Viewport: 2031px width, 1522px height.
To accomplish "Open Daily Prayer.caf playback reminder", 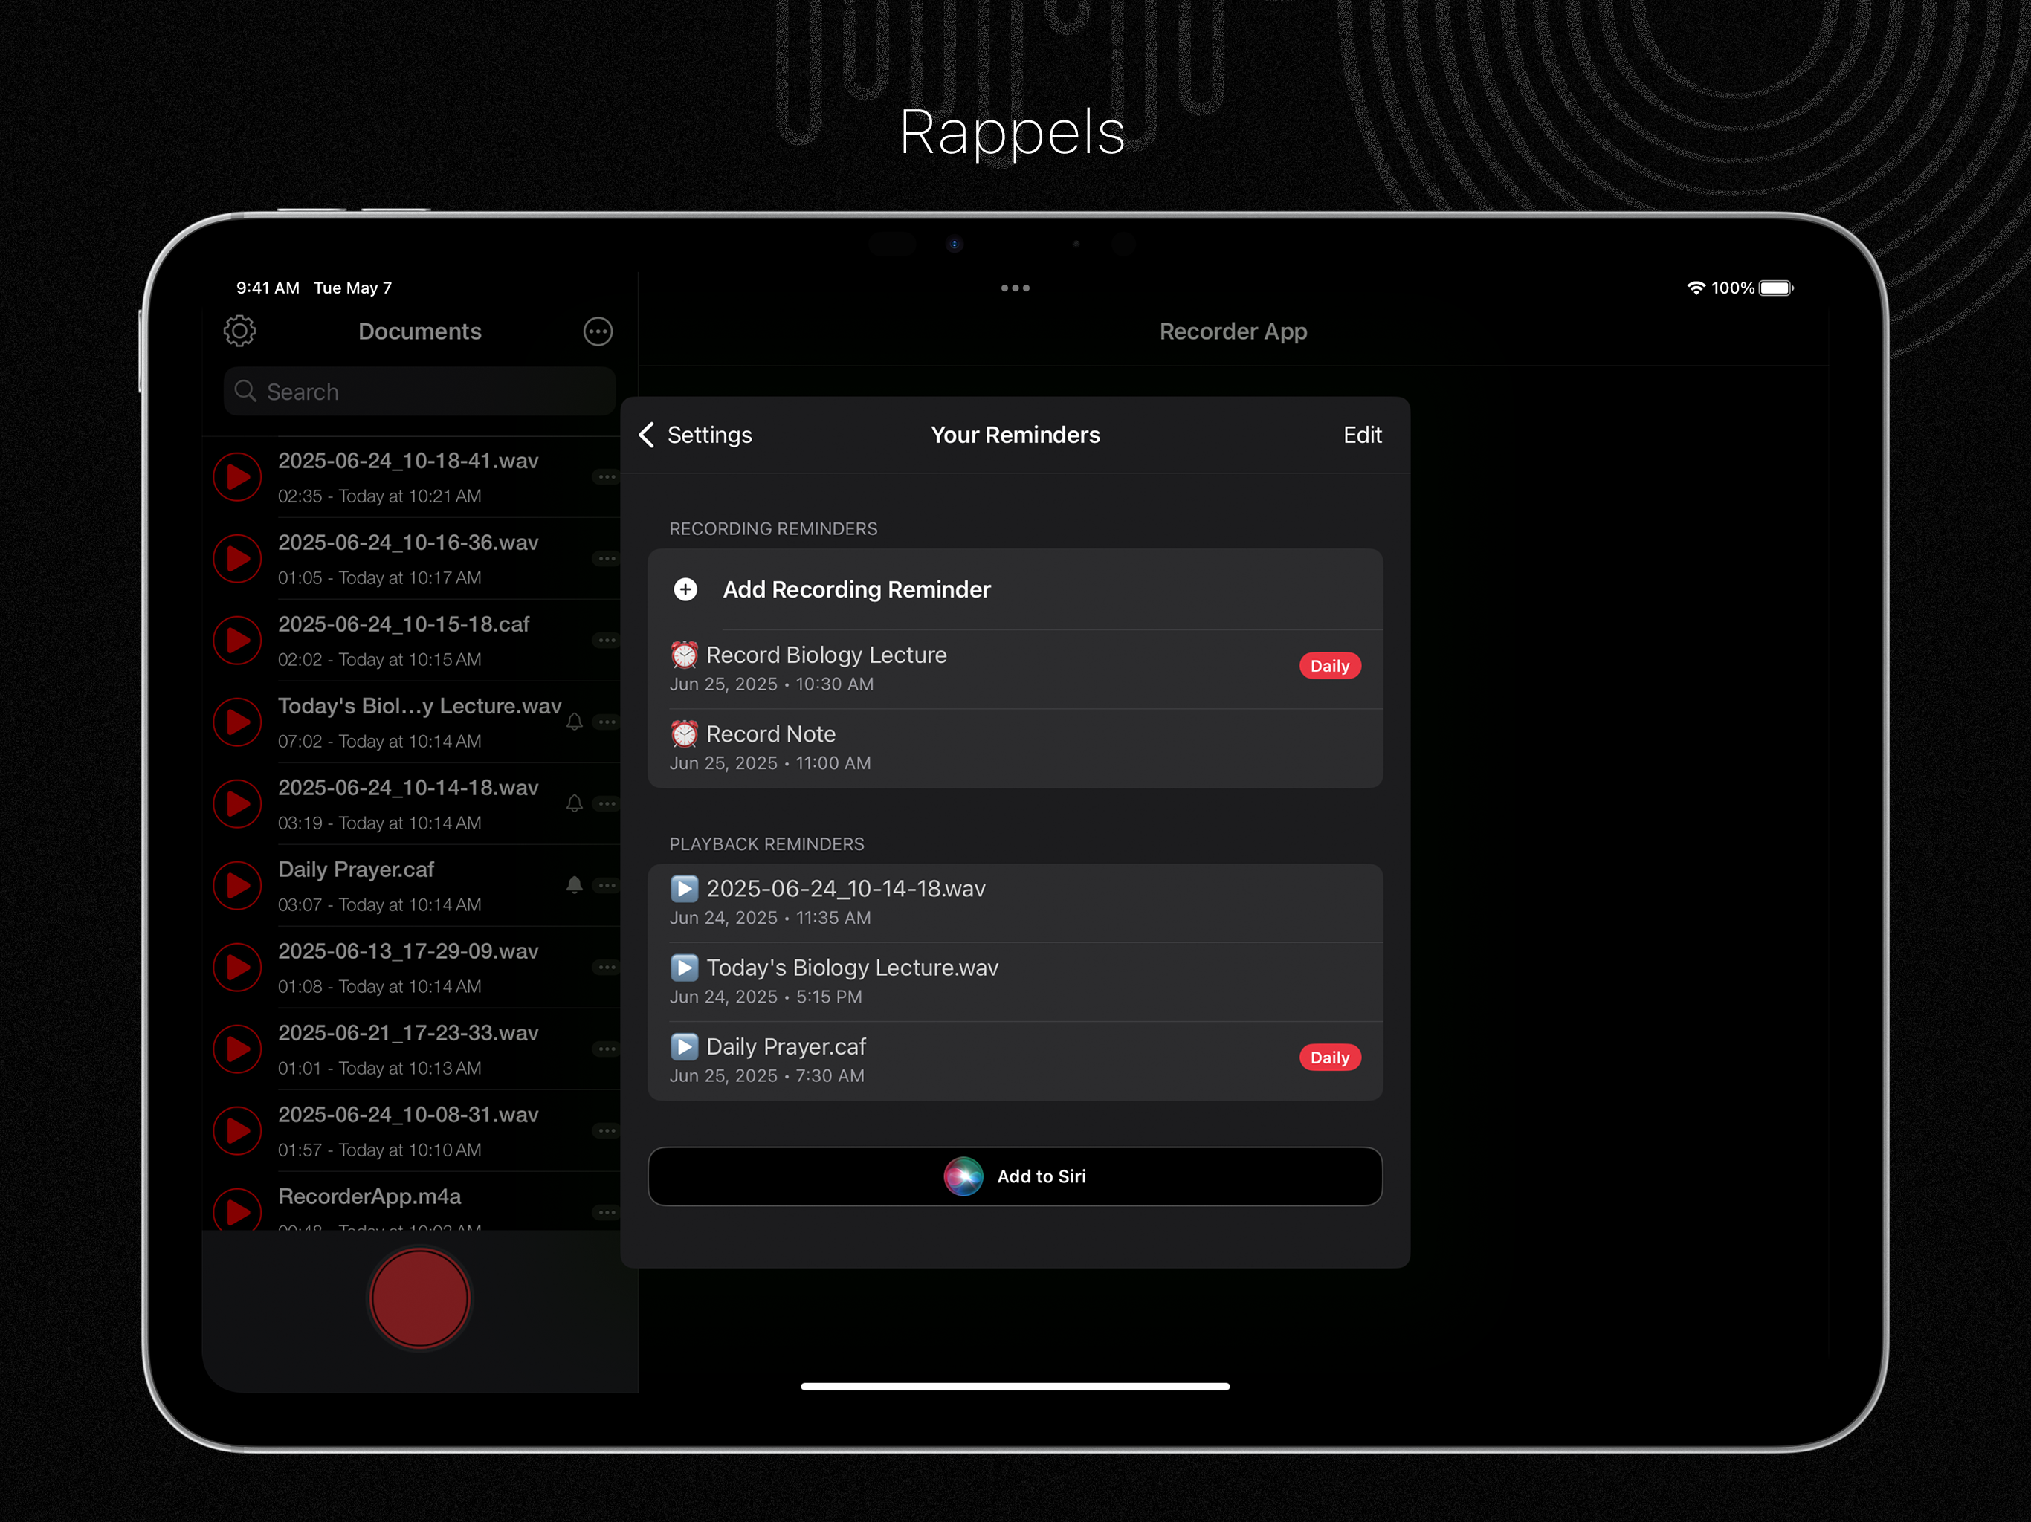I will (1015, 1060).
